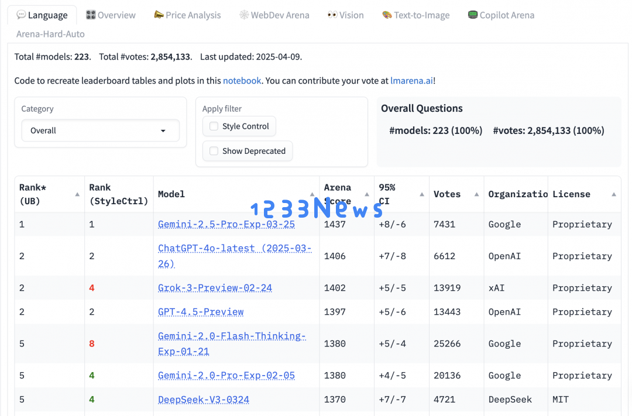Click the Arena Score value 1402
Viewport: 632px width, 416px height.
[x=335, y=288]
